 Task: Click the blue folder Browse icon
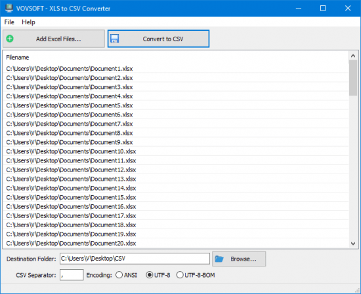pyautogui.click(x=219, y=259)
